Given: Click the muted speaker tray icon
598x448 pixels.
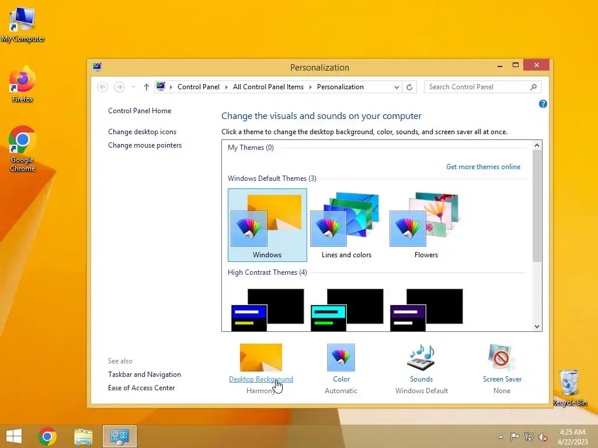Looking at the screenshot, I should [x=543, y=437].
